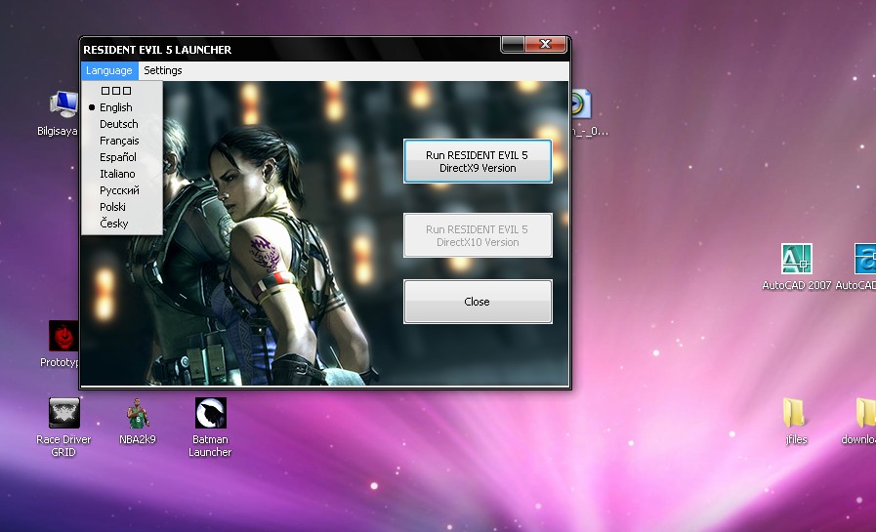Select Polski language entry
The height and width of the screenshot is (532, 876).
[122, 207]
